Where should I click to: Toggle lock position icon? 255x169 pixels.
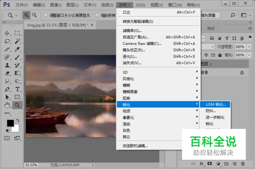pos(206,55)
